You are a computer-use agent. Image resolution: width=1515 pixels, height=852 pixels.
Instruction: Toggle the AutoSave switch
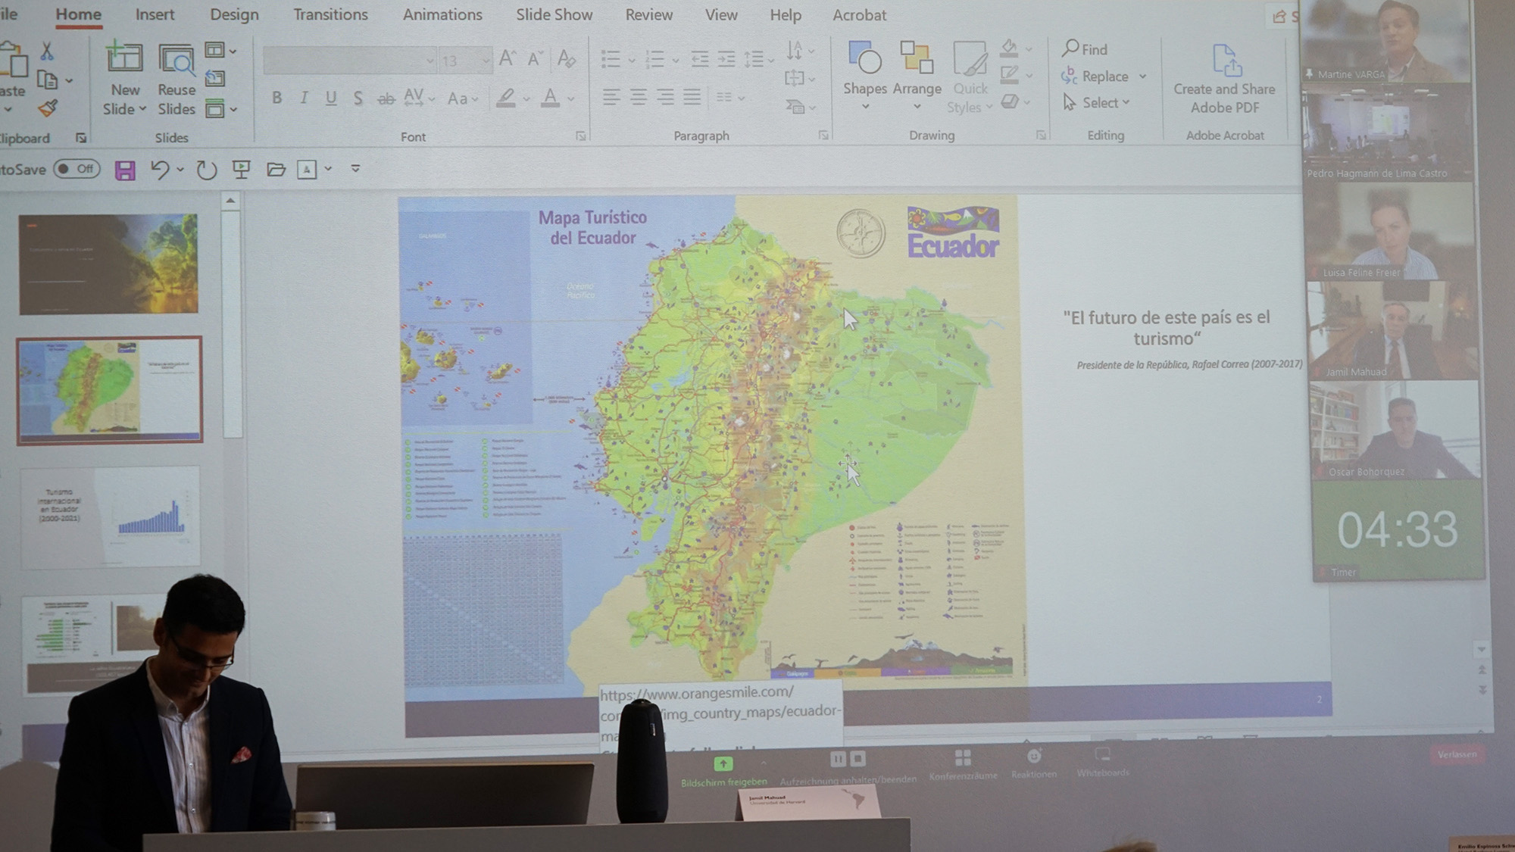77,169
